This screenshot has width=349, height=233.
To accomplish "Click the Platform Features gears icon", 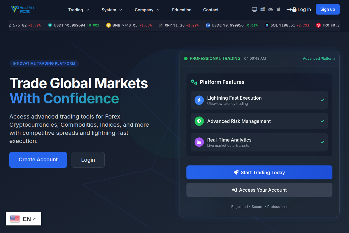I will 194,82.
